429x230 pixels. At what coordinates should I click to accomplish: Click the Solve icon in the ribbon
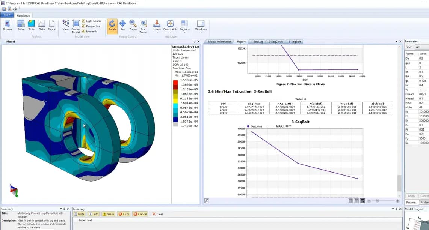point(21,25)
